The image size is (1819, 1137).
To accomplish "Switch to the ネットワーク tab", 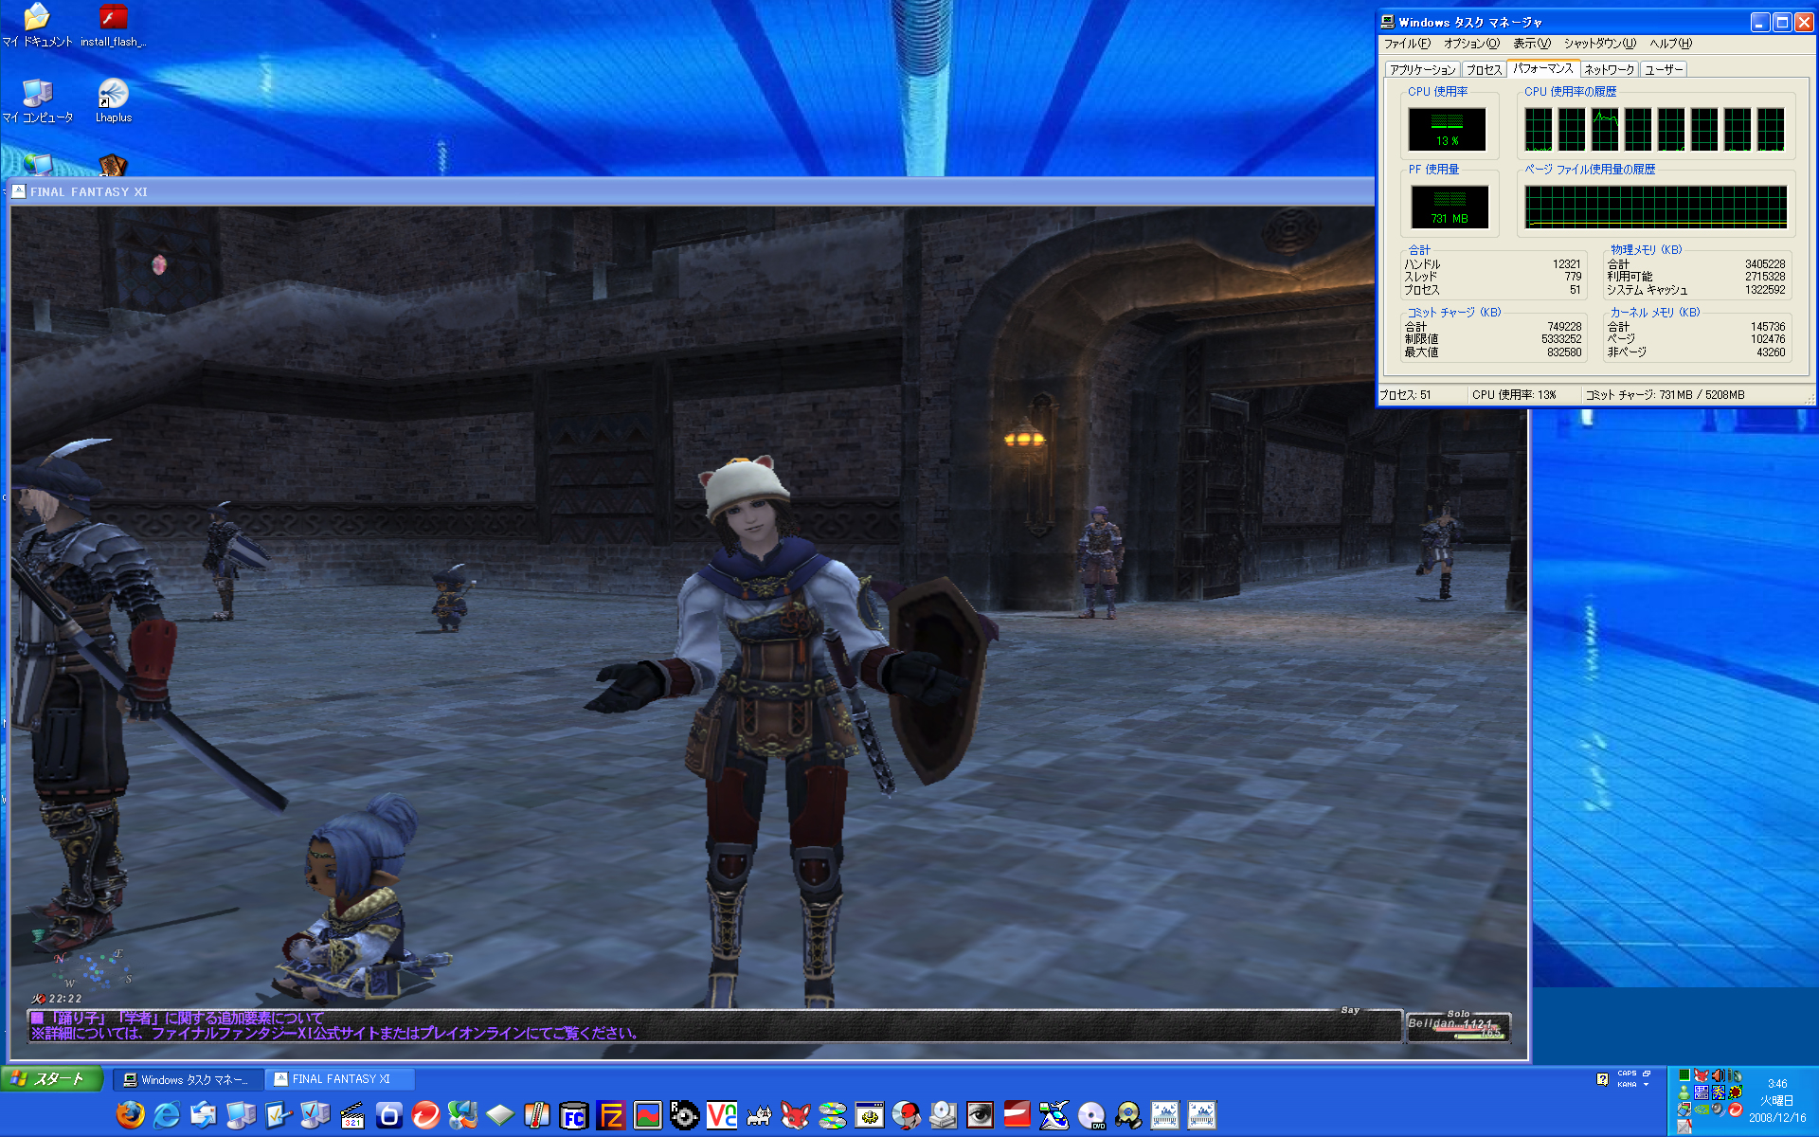I will pos(1609,69).
